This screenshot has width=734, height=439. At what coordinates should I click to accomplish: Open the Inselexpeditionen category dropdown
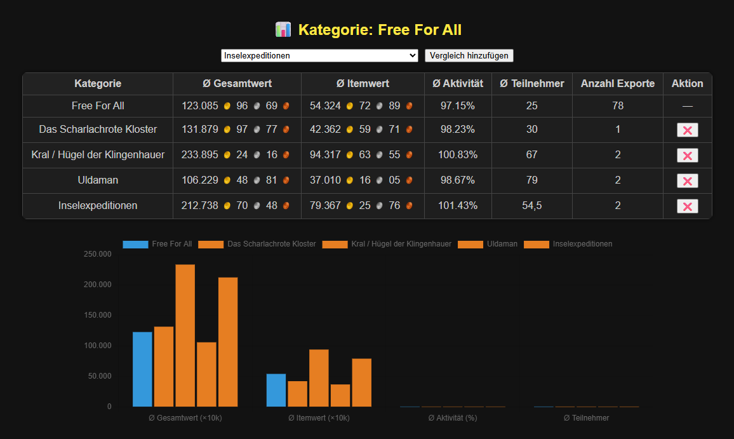click(319, 56)
